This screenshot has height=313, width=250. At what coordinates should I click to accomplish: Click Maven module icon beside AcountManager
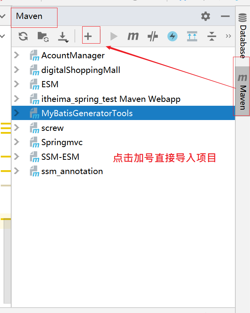(x=34, y=55)
